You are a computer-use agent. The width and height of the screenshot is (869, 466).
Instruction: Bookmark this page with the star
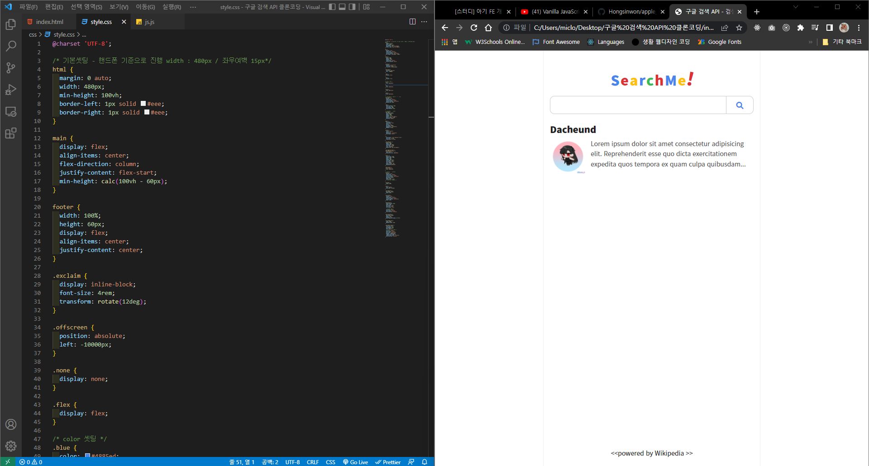[739, 28]
